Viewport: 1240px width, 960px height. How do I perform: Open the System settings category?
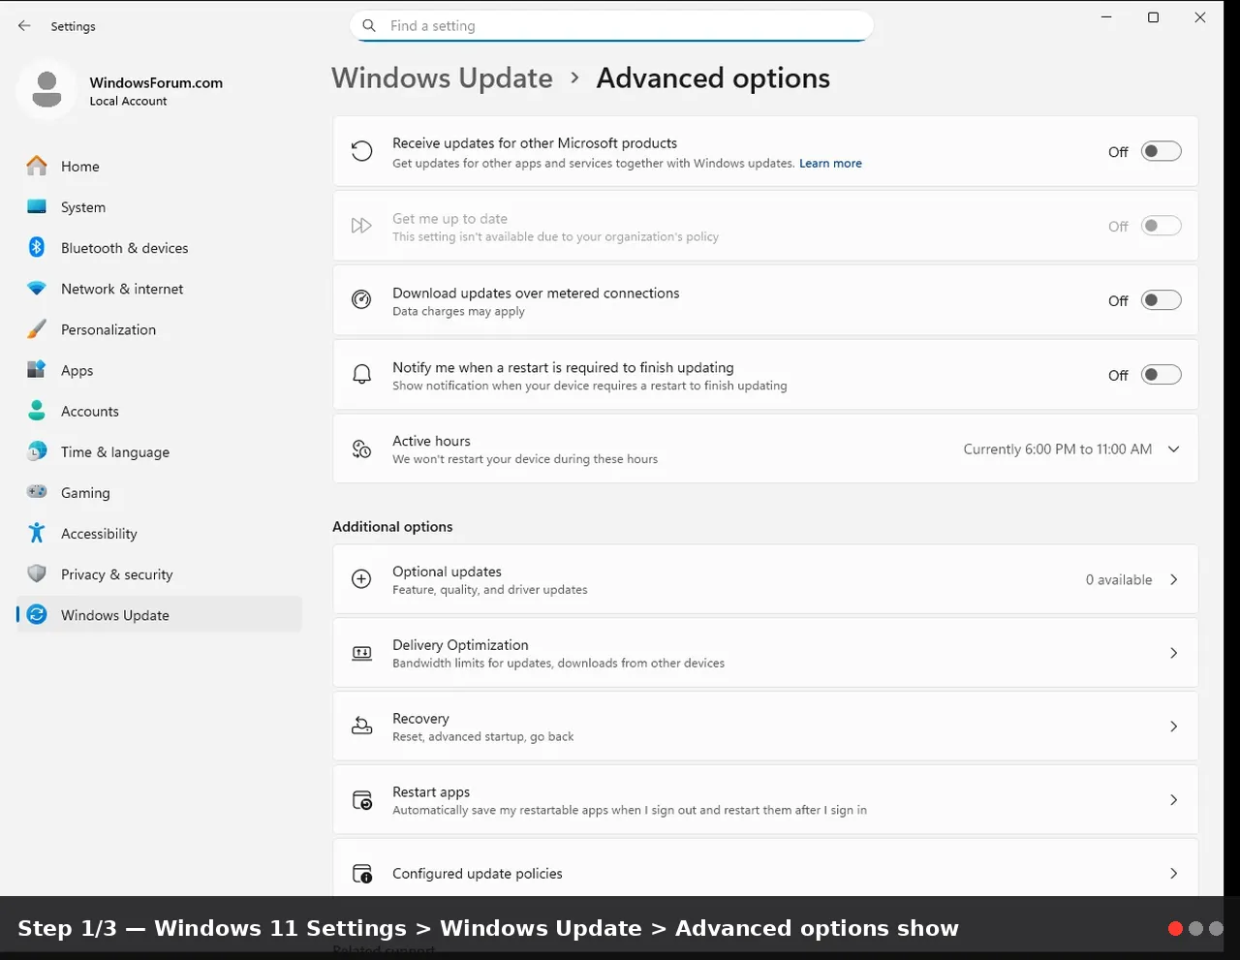coord(159,207)
